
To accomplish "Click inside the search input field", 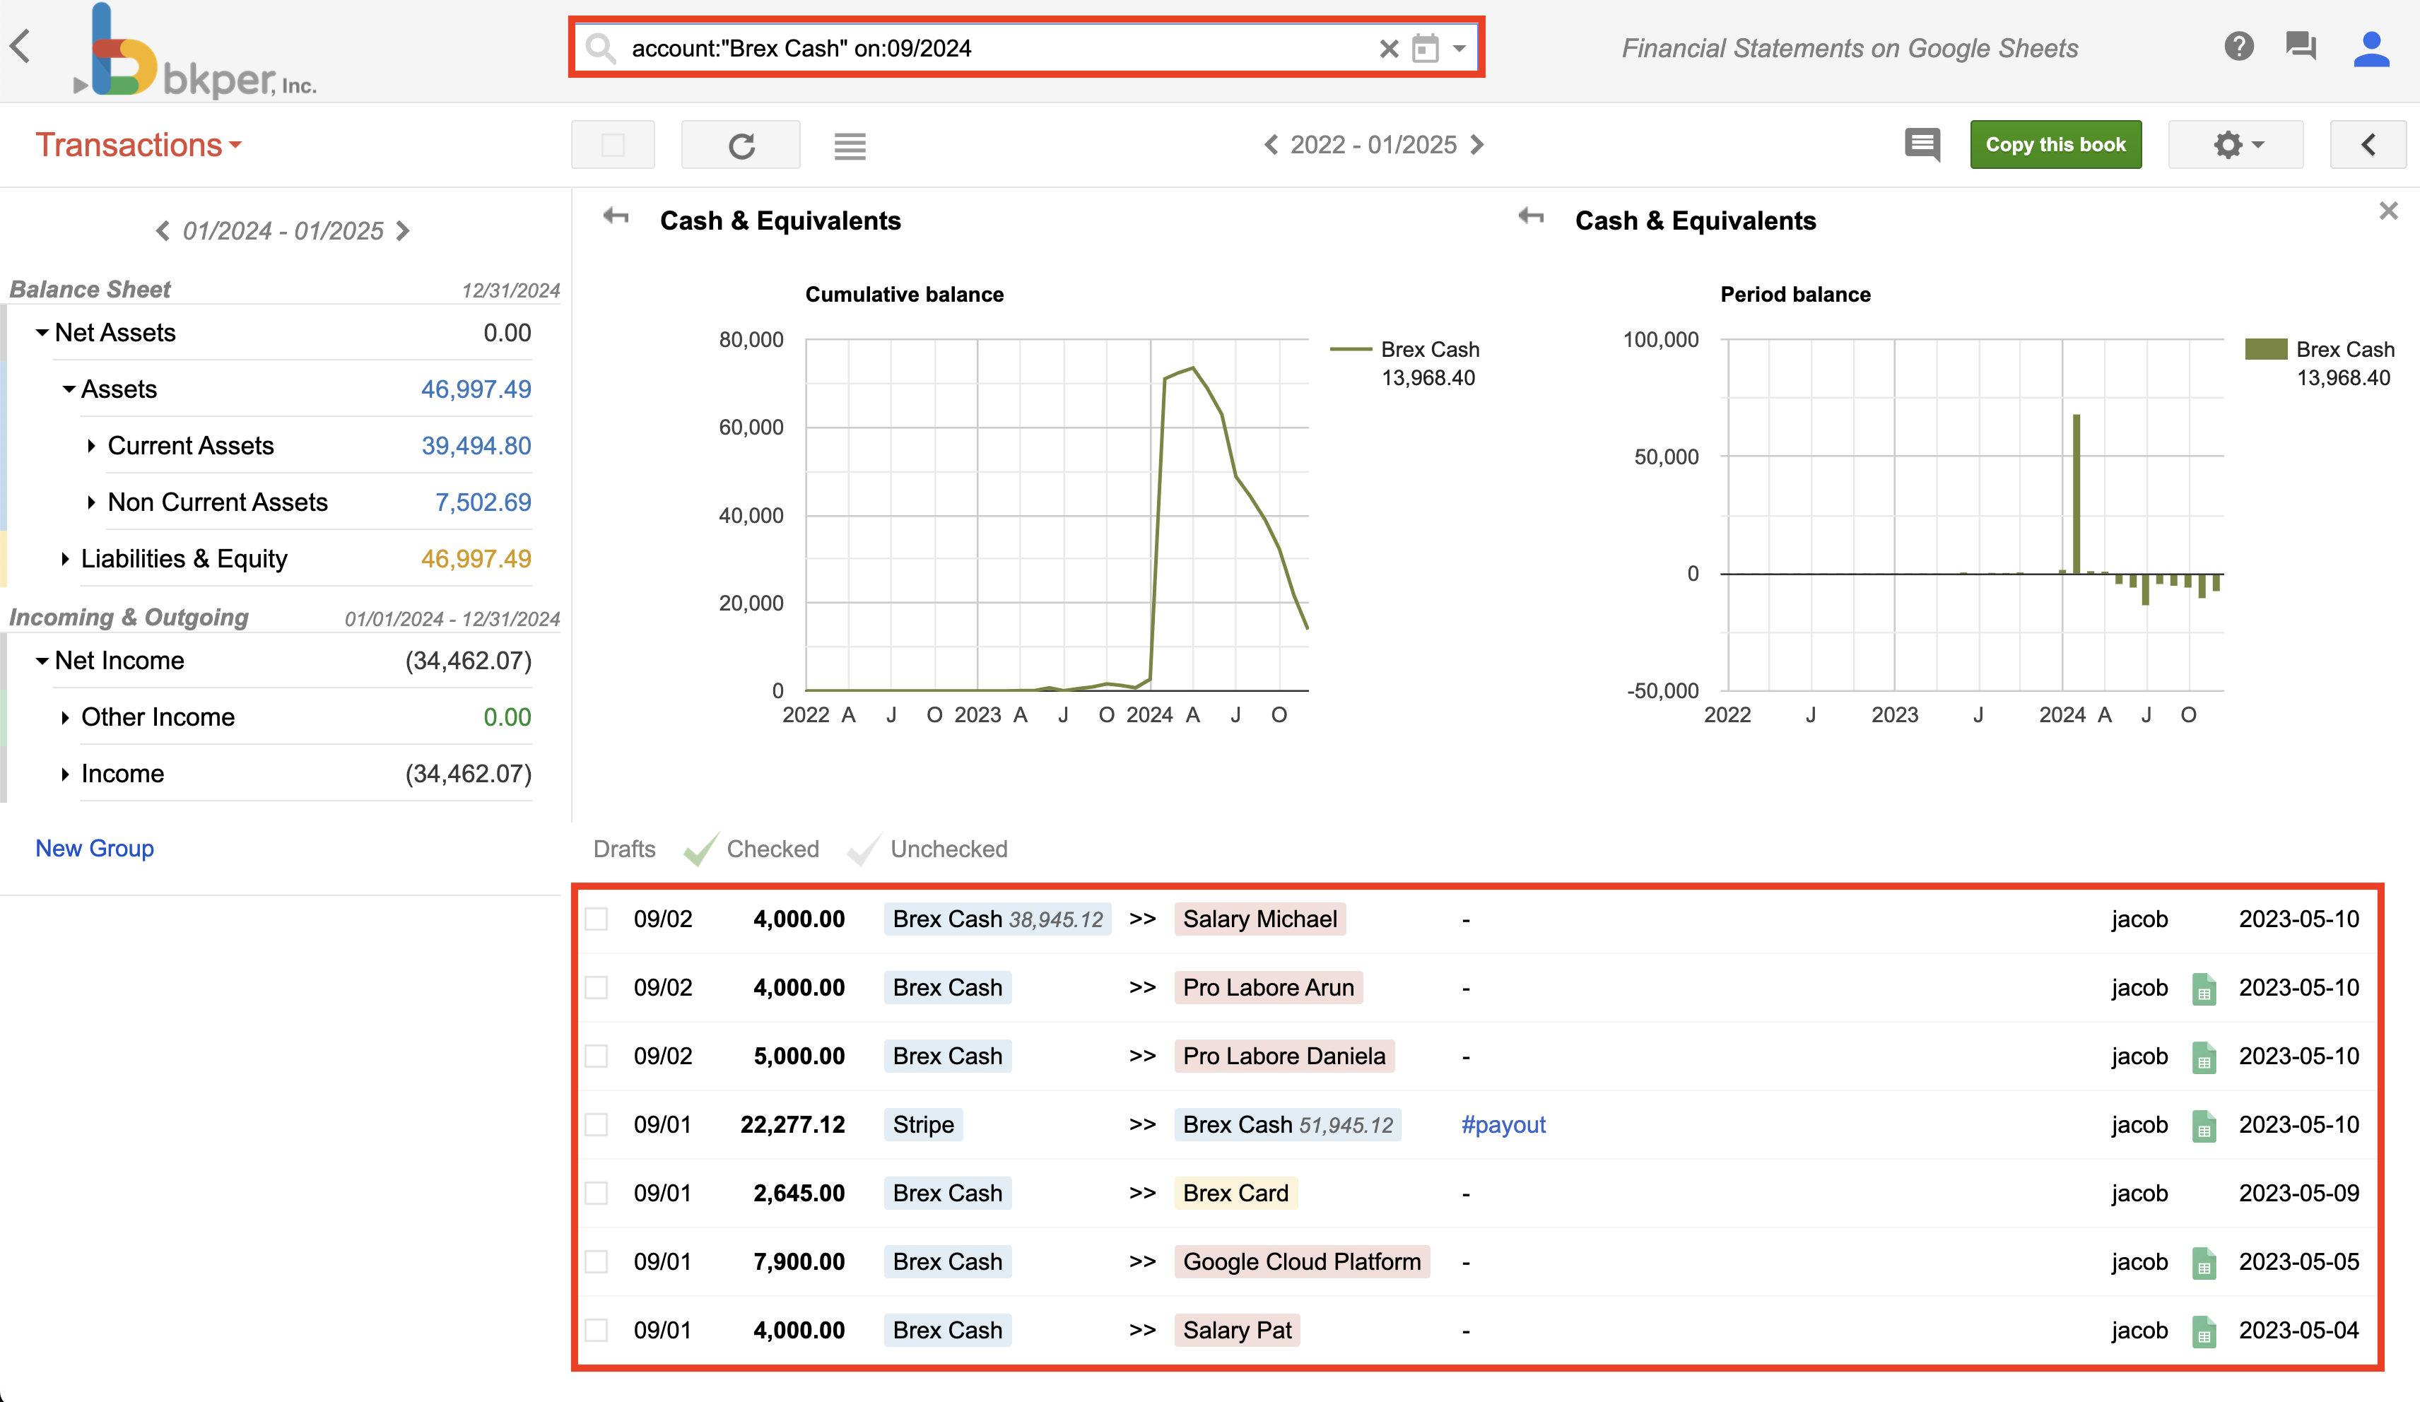I will [x=961, y=48].
